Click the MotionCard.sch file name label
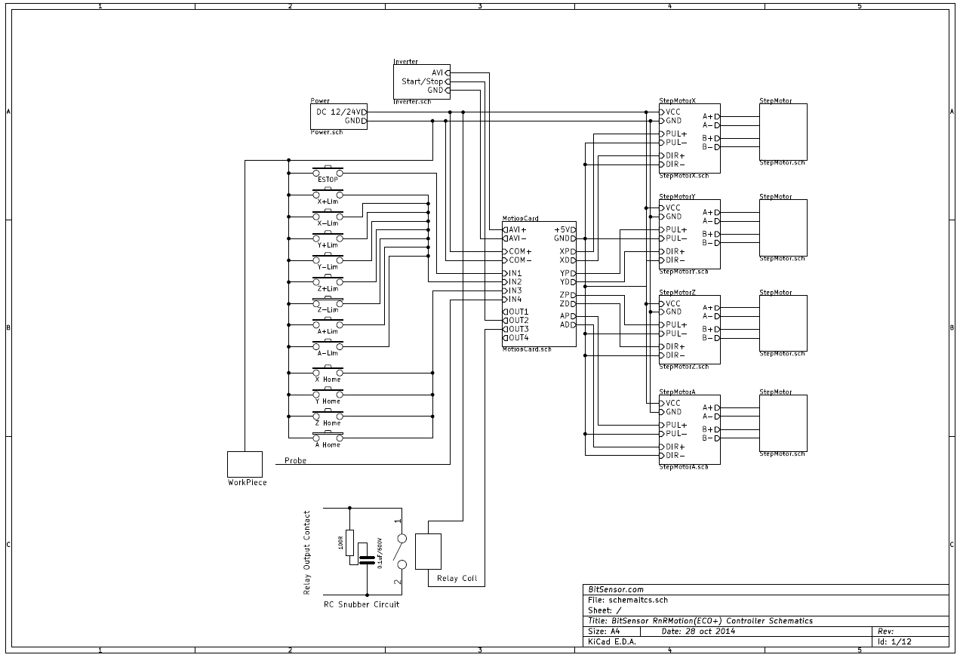 (x=527, y=349)
